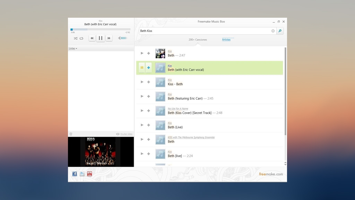Clear the search field text
Viewport: 355px width, 200px height.
273,31
